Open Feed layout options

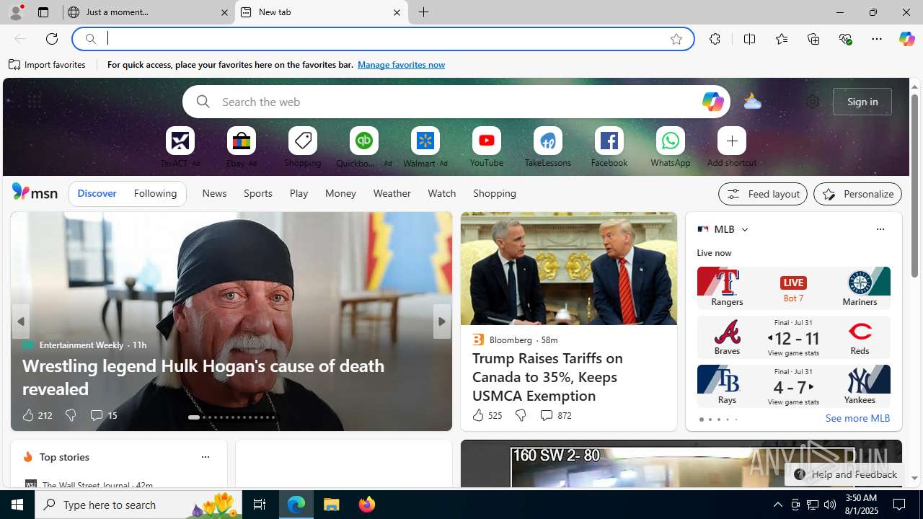pos(763,194)
